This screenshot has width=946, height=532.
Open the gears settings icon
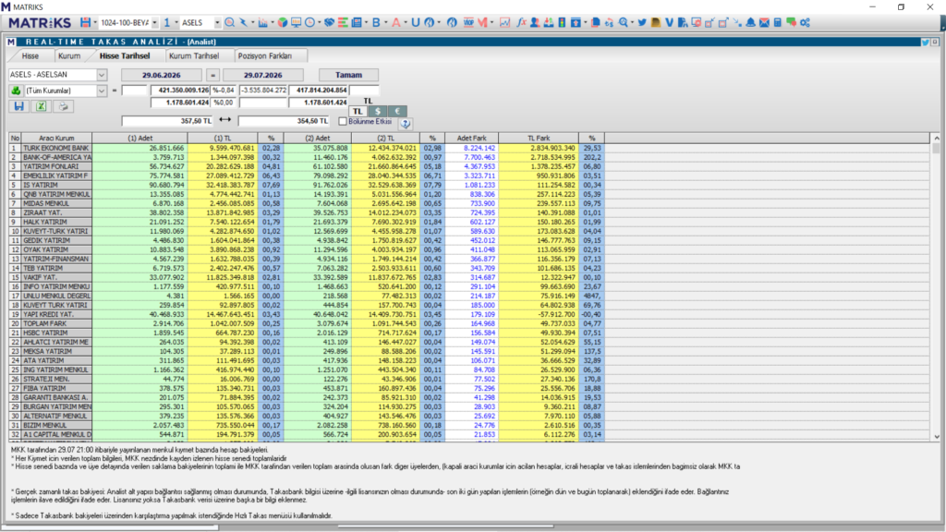[x=805, y=22]
